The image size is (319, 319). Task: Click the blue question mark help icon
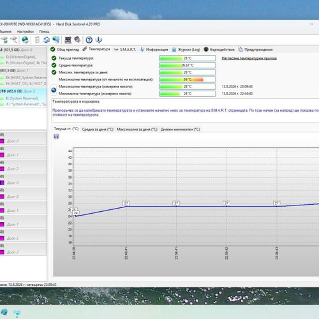(x=89, y=40)
